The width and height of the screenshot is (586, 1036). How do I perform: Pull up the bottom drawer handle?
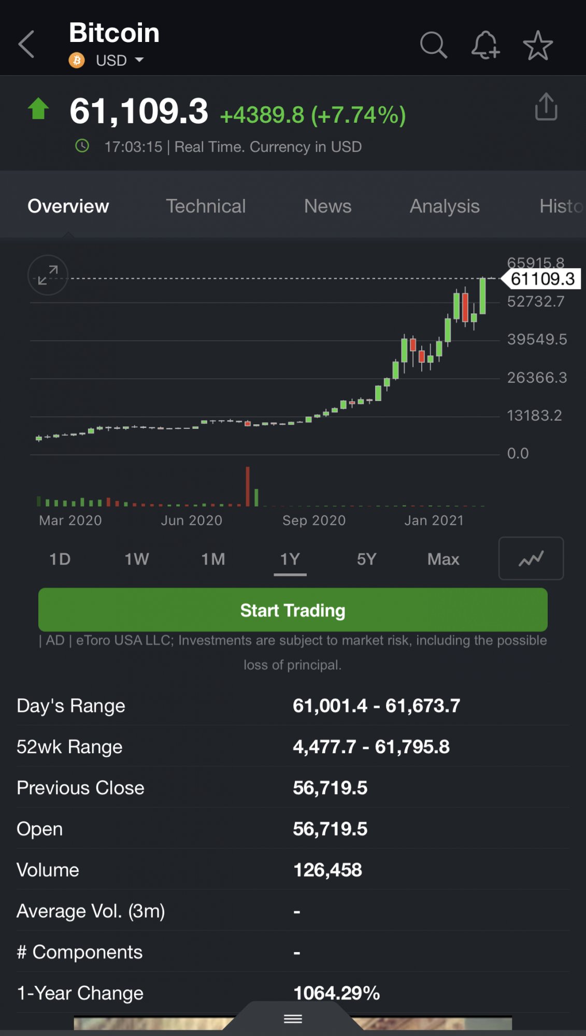(x=293, y=1019)
